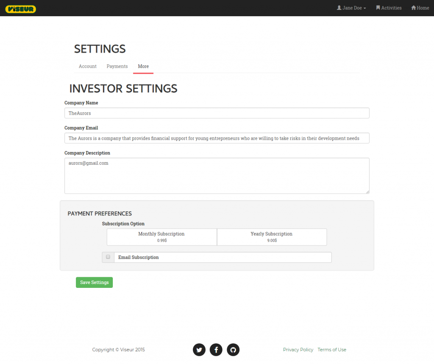434x364 pixels.
Task: Focus the Company Email text field
Action: coord(217,138)
